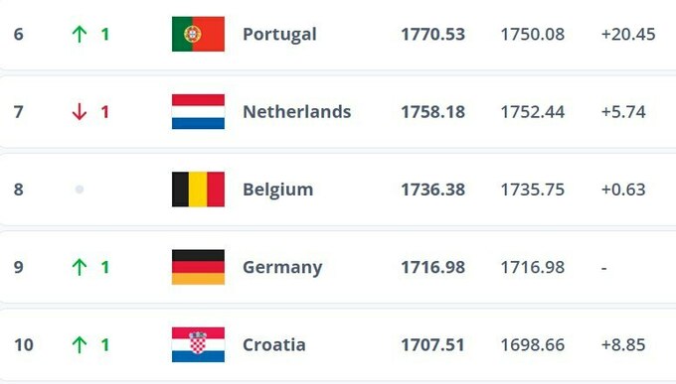Click Netherlands' red down arrow
This screenshot has height=384, width=676.
(x=80, y=112)
